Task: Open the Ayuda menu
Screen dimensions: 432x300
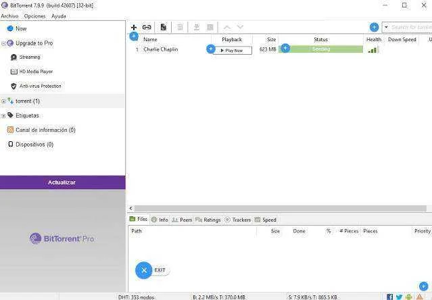Action: point(59,16)
